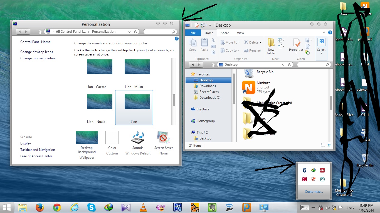Click the New folder icon in ribbon

coord(271,46)
